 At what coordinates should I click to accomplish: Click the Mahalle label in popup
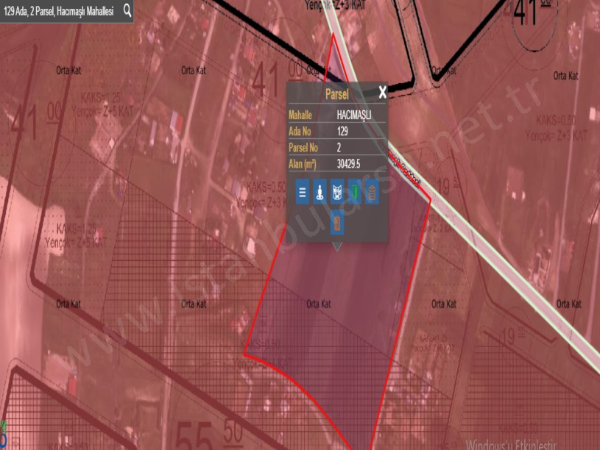tap(300, 115)
